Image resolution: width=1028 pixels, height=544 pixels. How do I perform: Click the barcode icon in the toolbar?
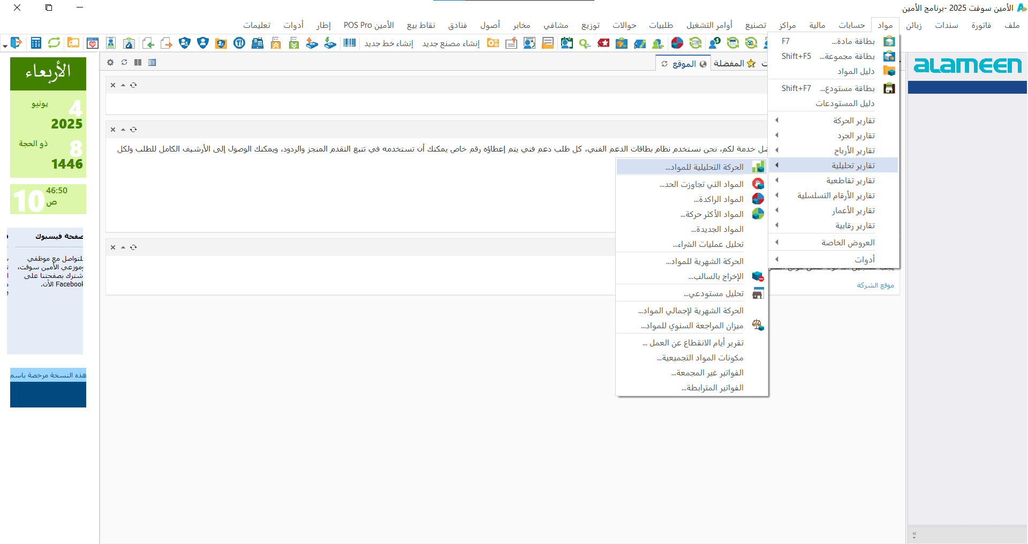click(350, 43)
